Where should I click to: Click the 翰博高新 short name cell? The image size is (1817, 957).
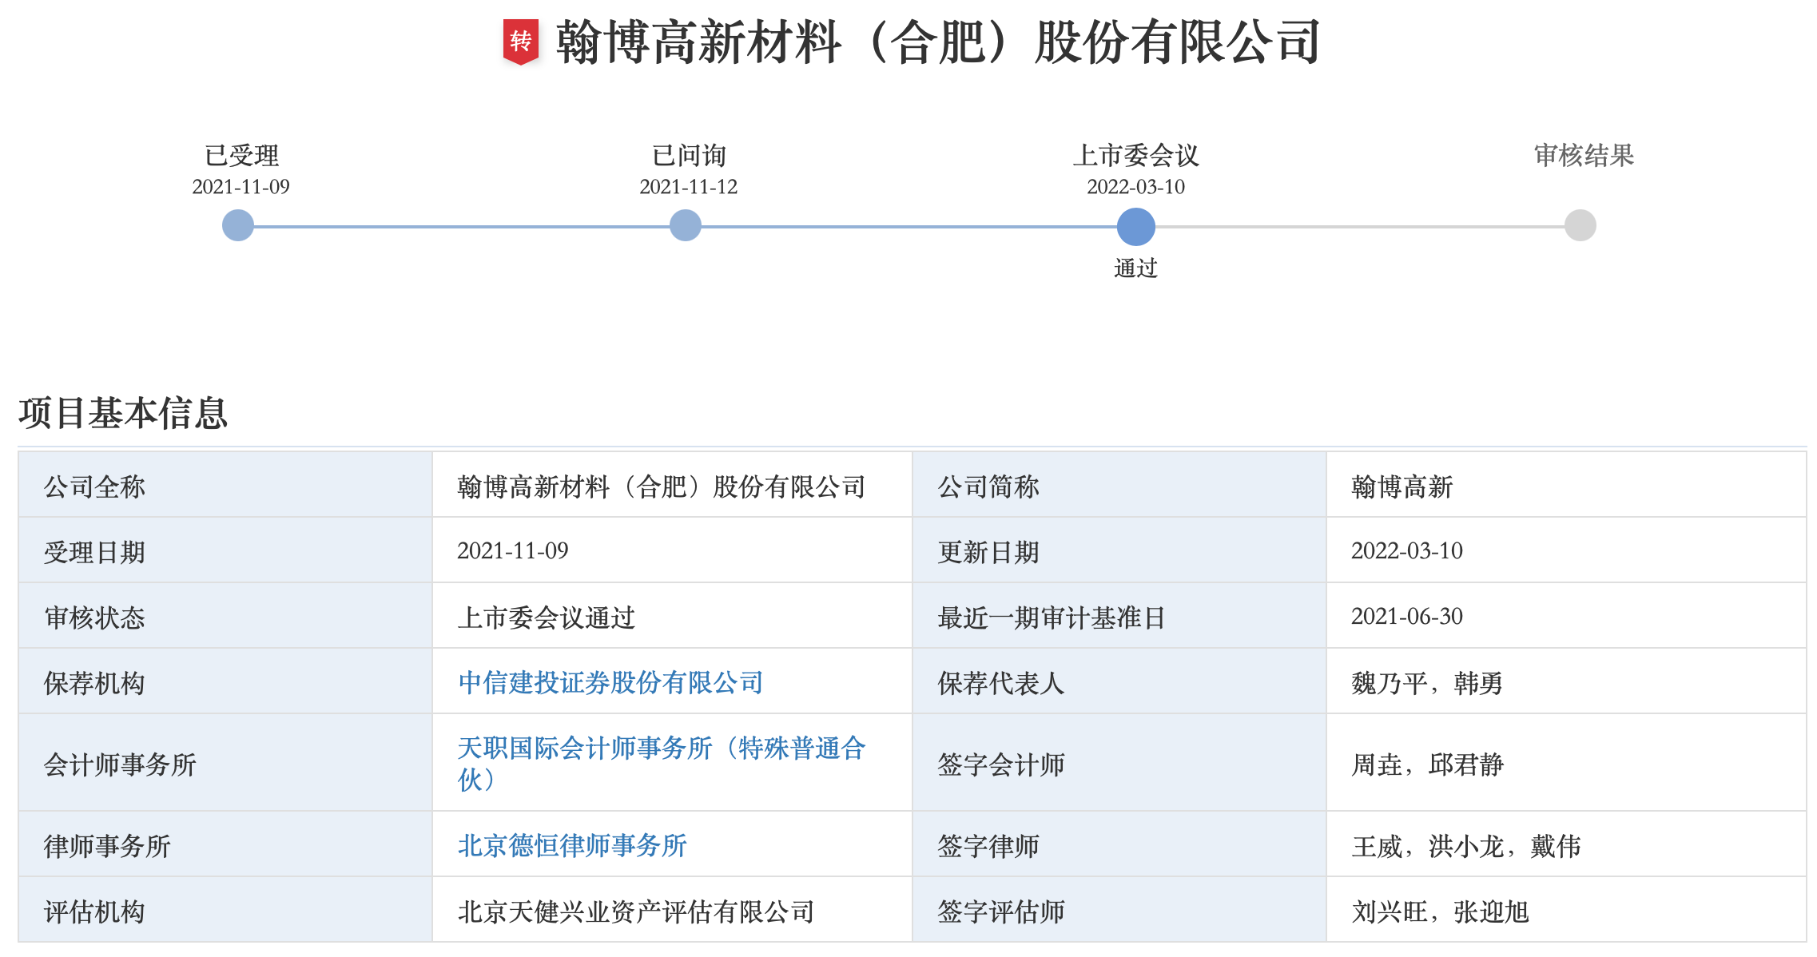(1566, 485)
